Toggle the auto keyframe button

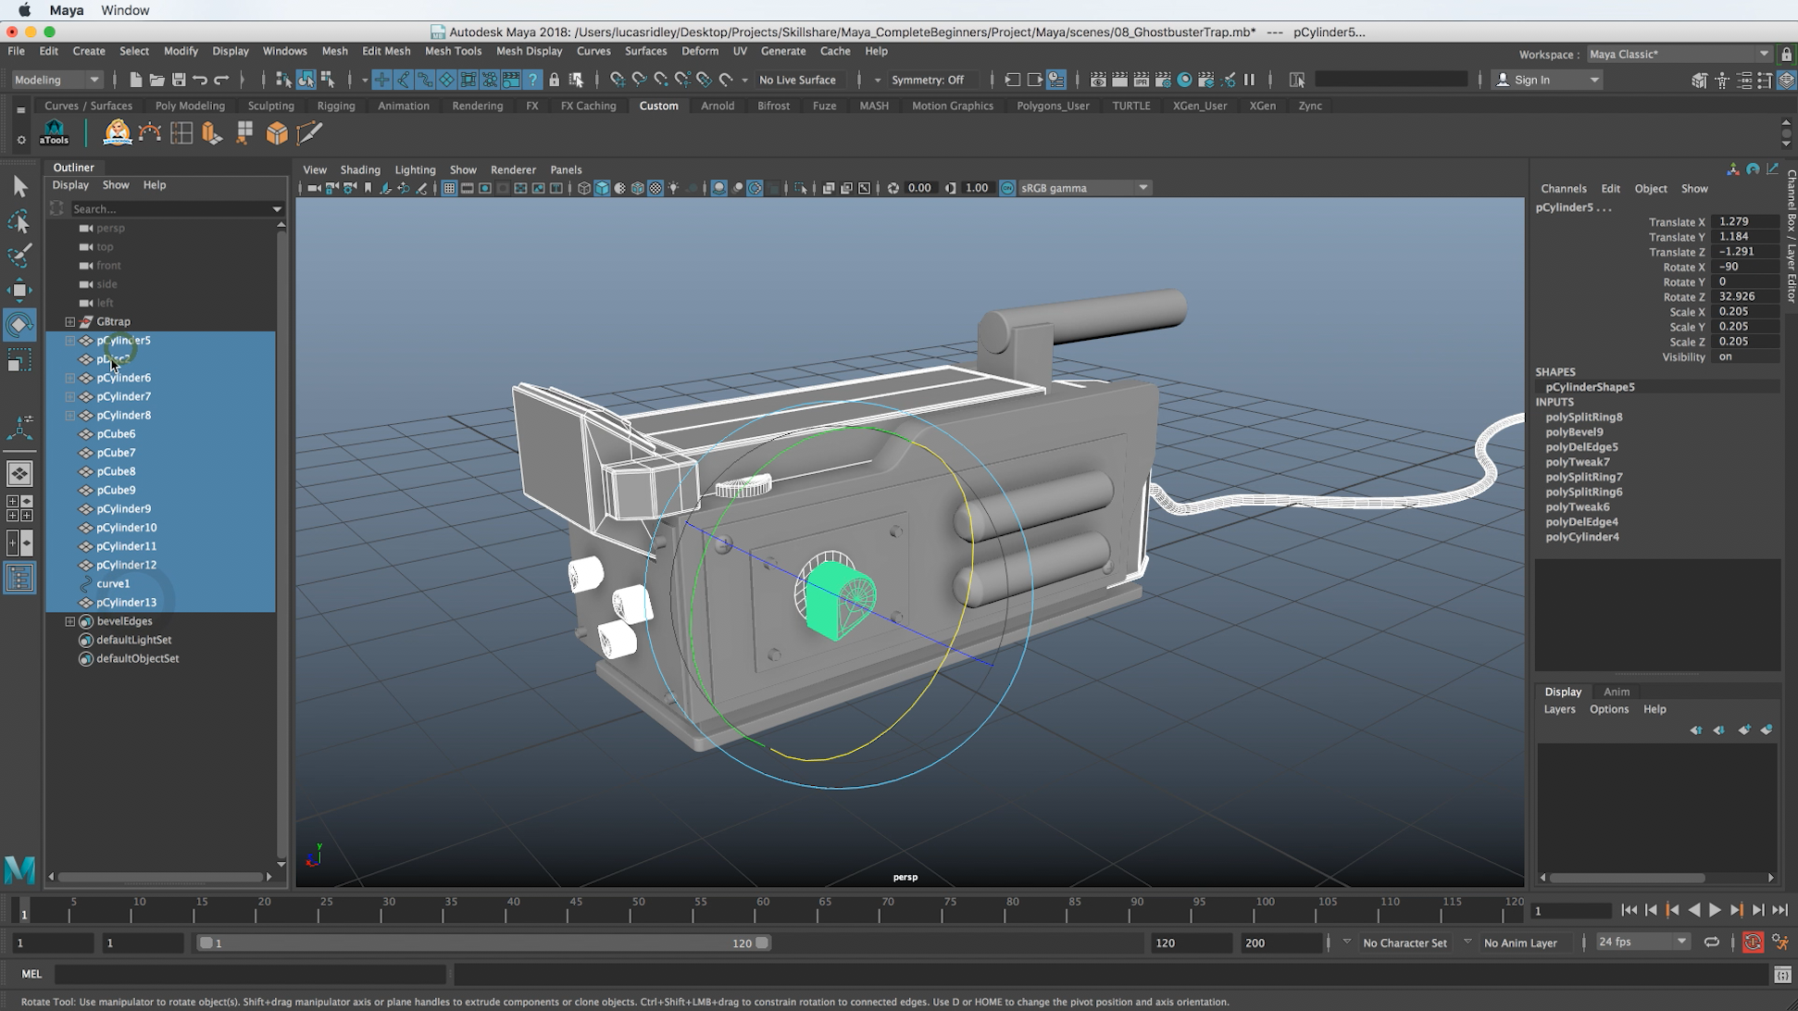click(1753, 942)
